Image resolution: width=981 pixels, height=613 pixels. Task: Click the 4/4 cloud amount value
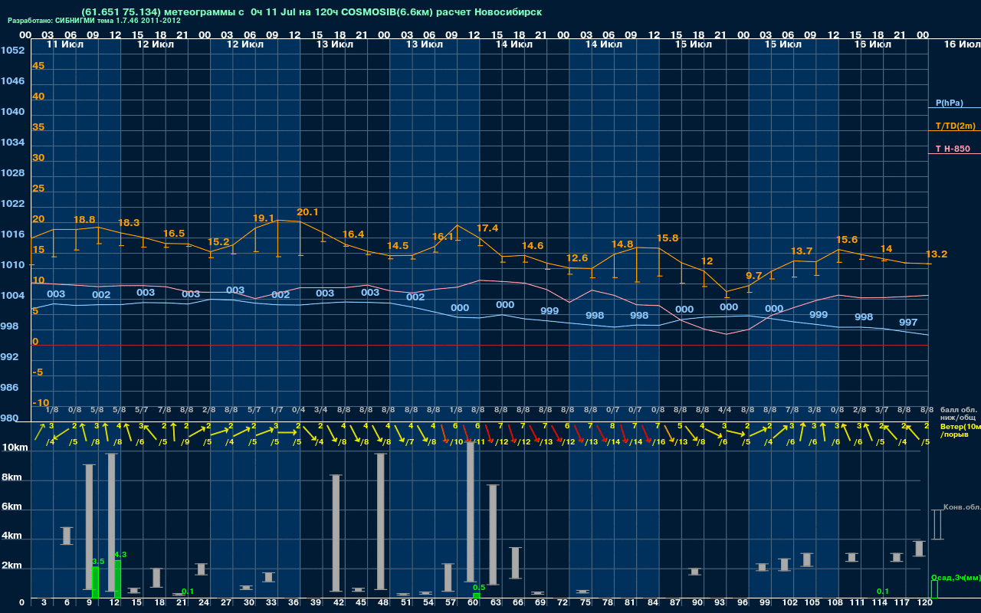point(724,410)
